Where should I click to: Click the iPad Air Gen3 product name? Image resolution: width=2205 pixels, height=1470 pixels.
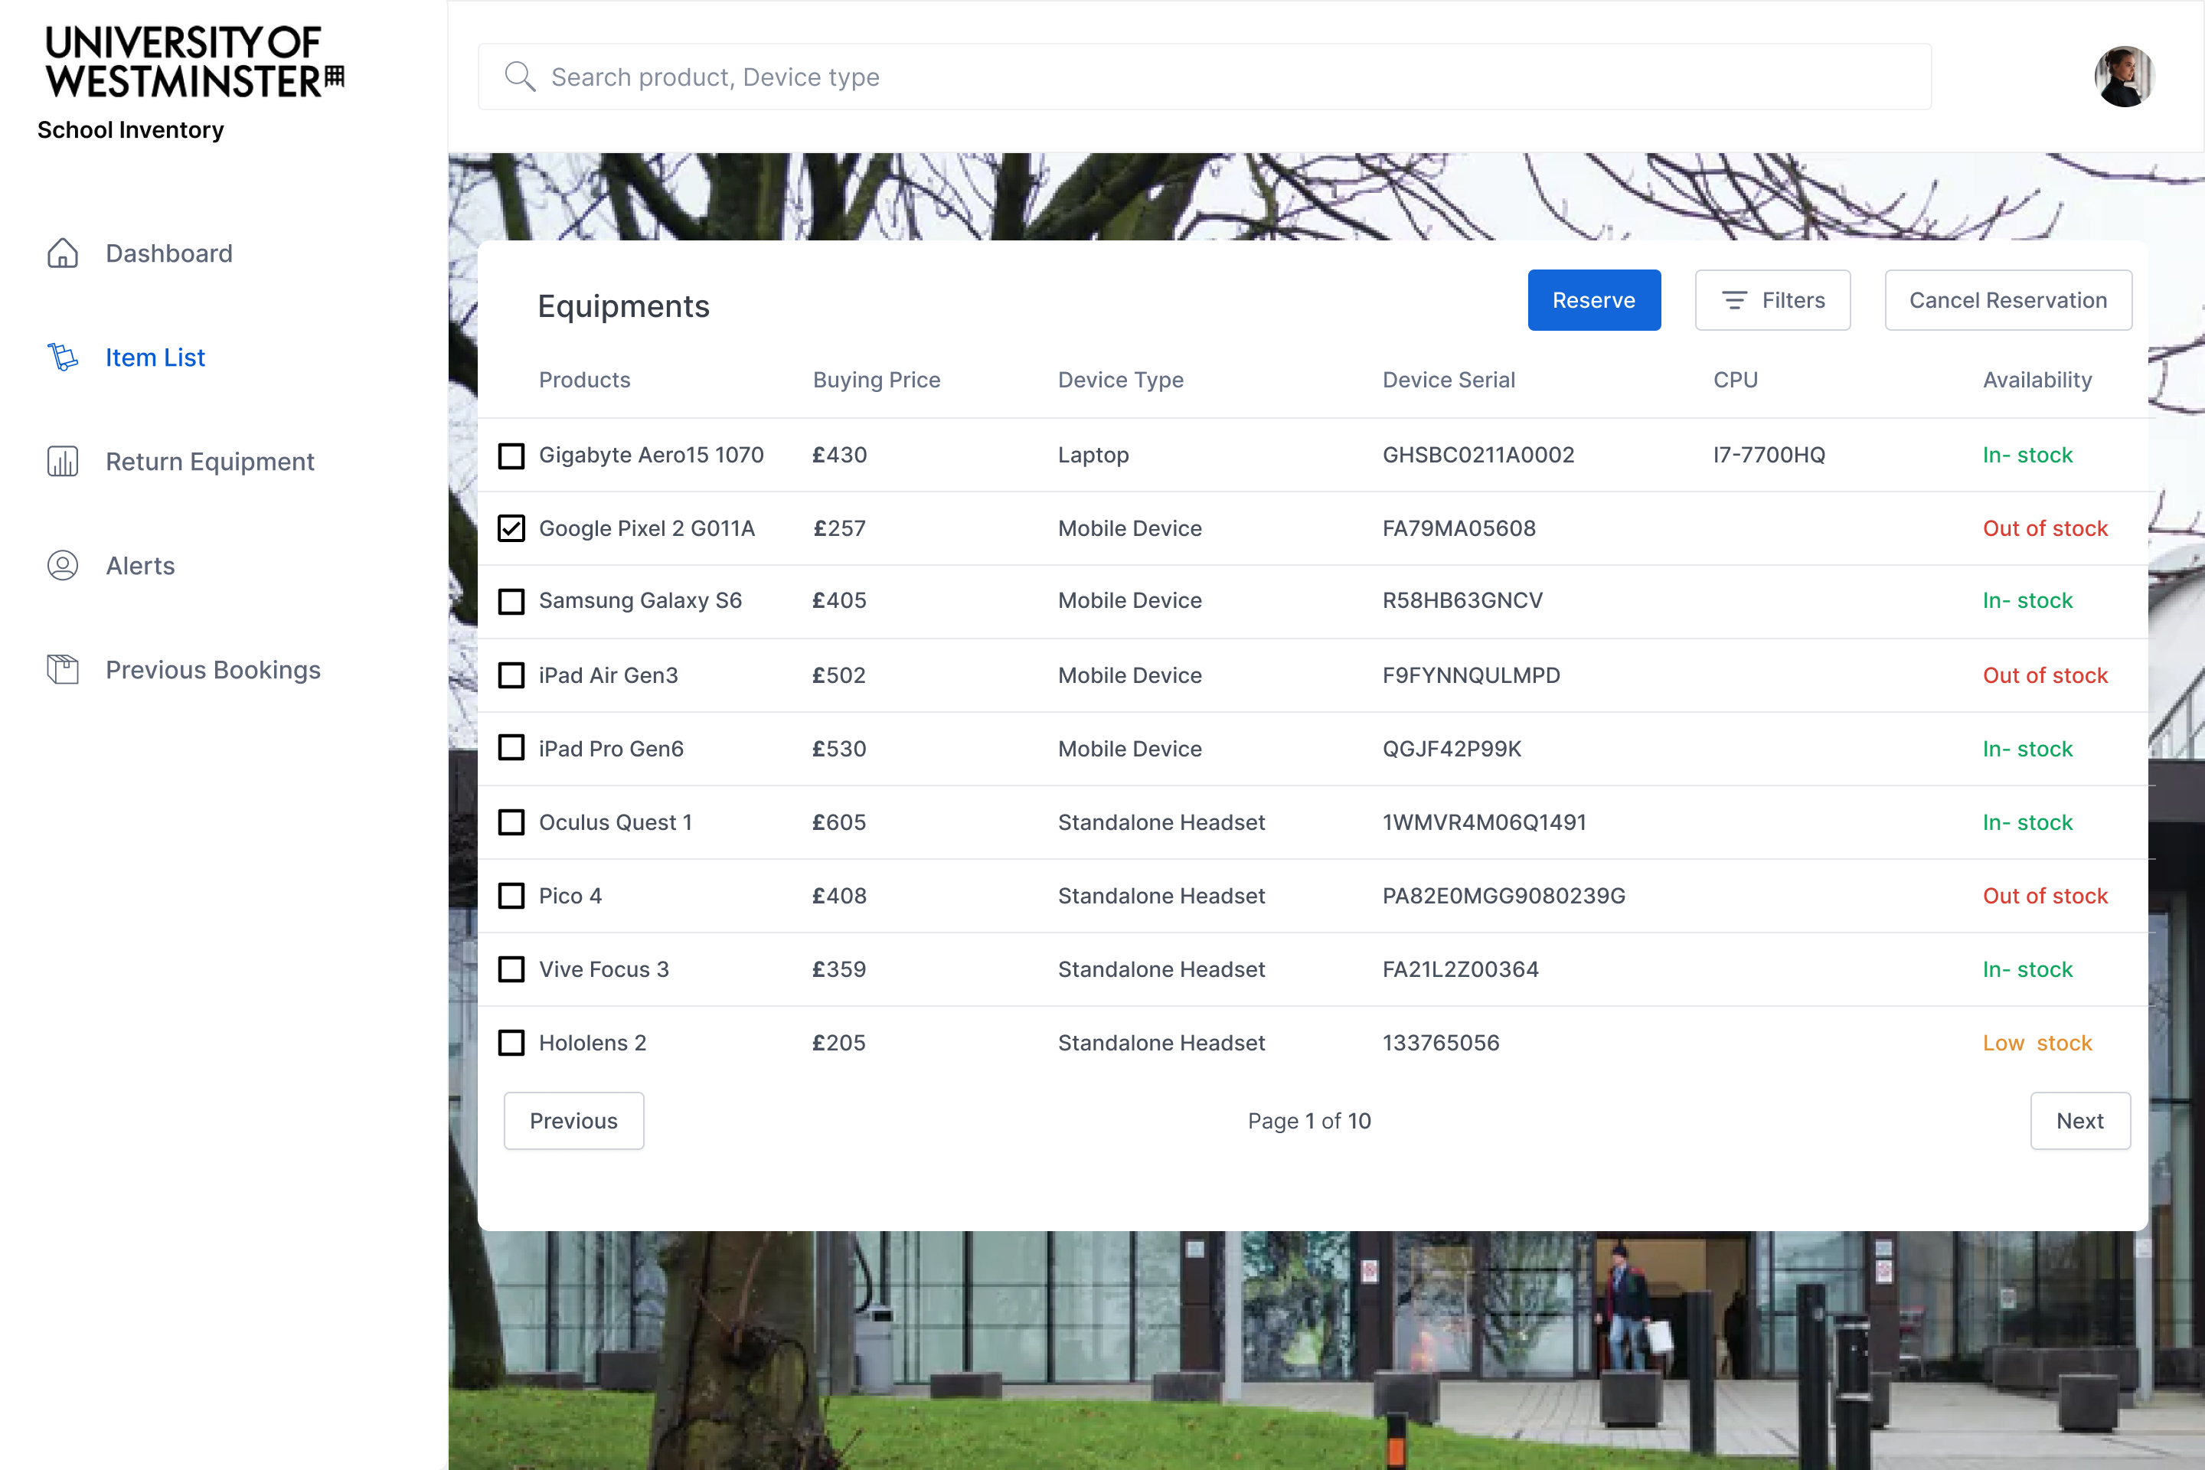coord(609,675)
